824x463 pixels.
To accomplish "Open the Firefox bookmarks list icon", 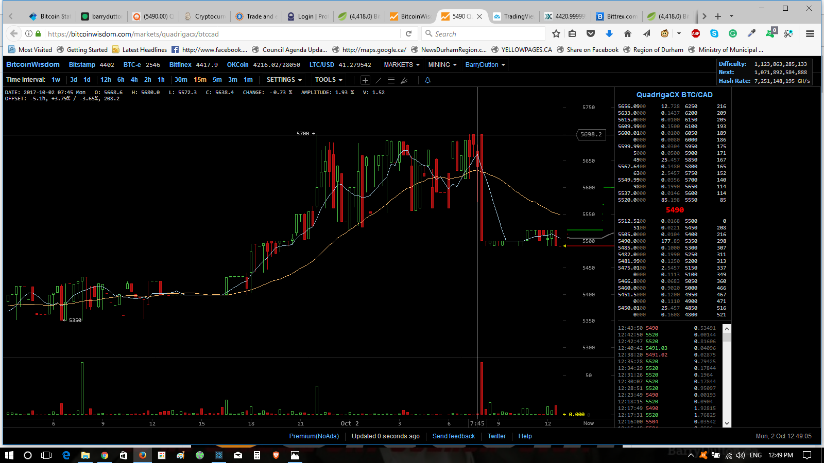I will (x=572, y=34).
